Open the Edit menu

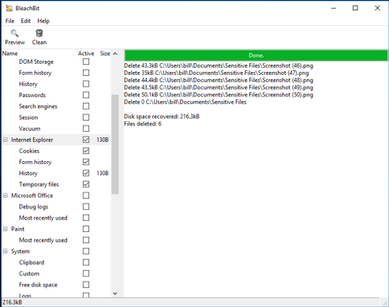tap(26, 21)
